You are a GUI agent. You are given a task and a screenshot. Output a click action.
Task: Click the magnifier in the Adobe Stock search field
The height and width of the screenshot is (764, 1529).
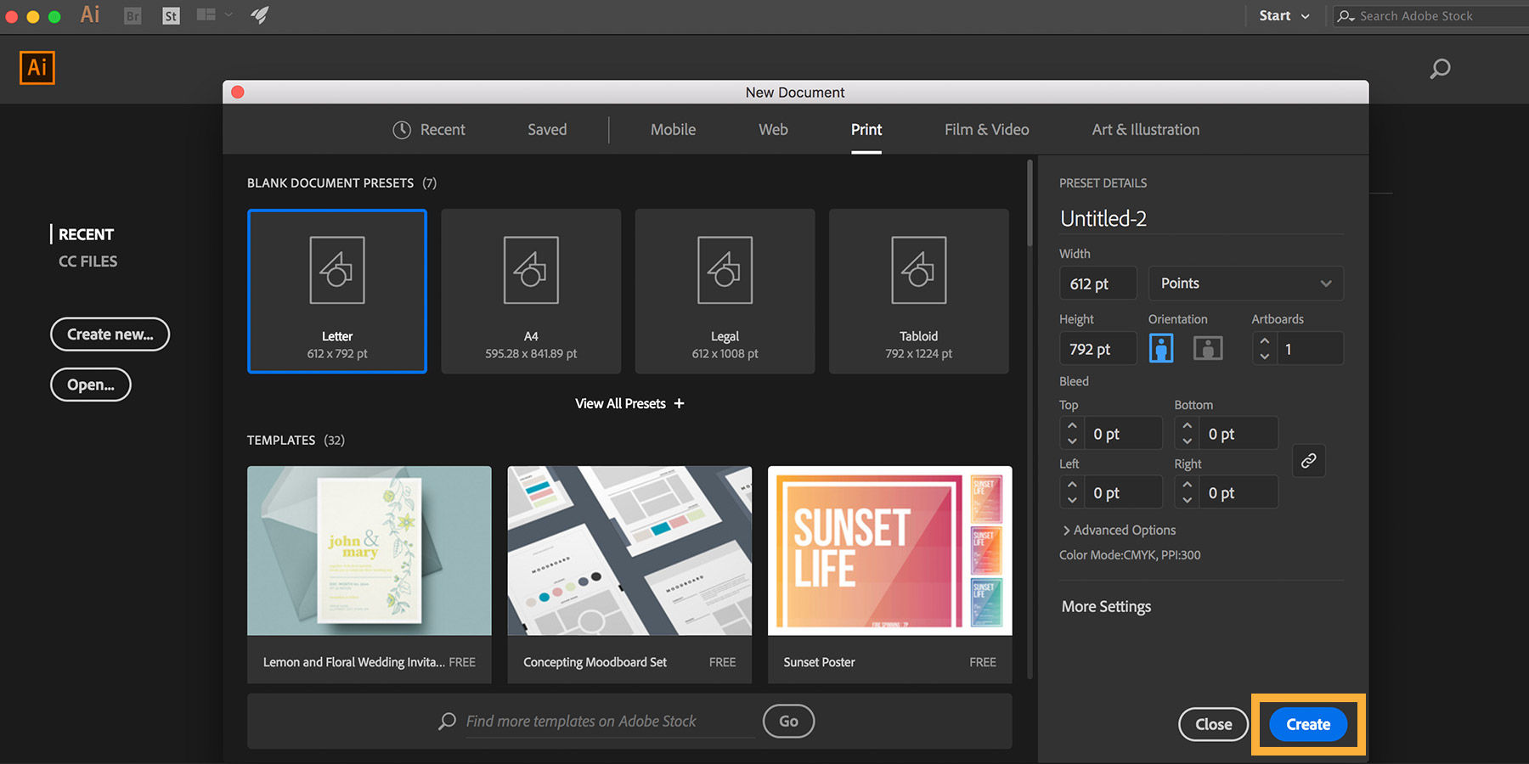tap(1346, 15)
